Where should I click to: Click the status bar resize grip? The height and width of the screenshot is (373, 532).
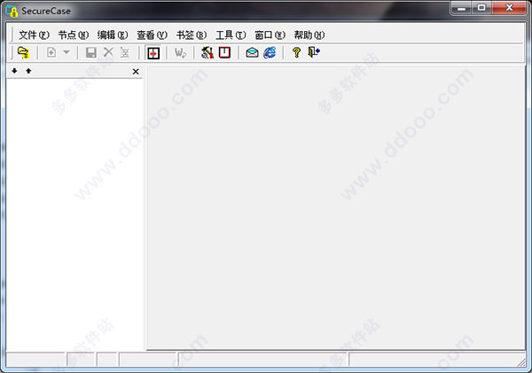coord(522,362)
